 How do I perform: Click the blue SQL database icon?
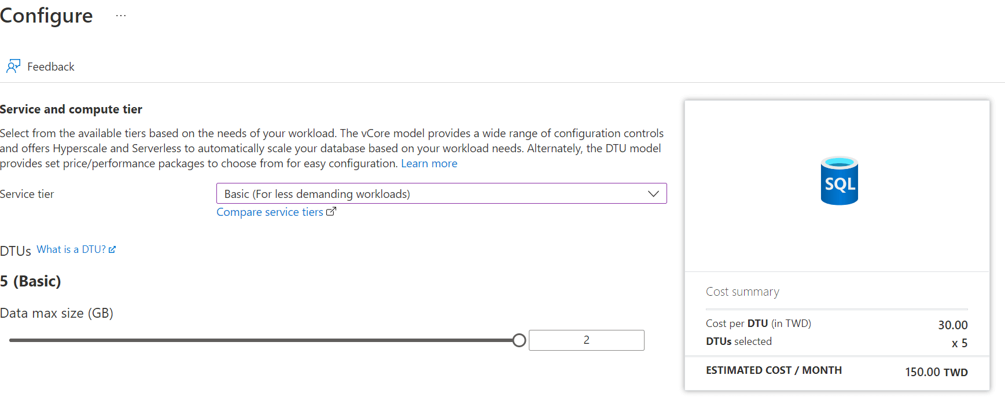click(x=839, y=181)
